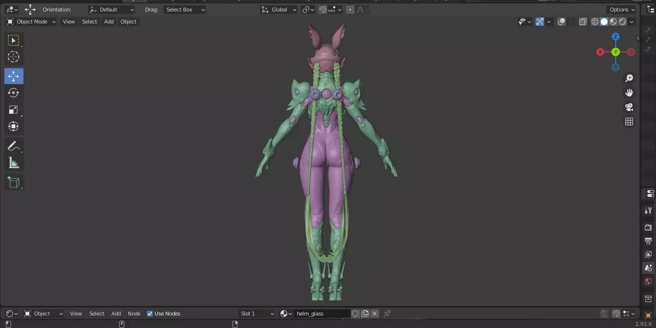Open the Slot 1 material slot dropdown
The image size is (656, 328).
pos(257,314)
